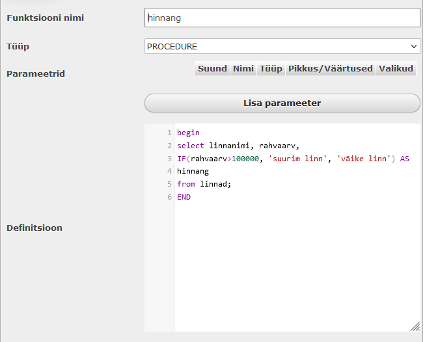Click the END keyword in editor

pyautogui.click(x=184, y=197)
